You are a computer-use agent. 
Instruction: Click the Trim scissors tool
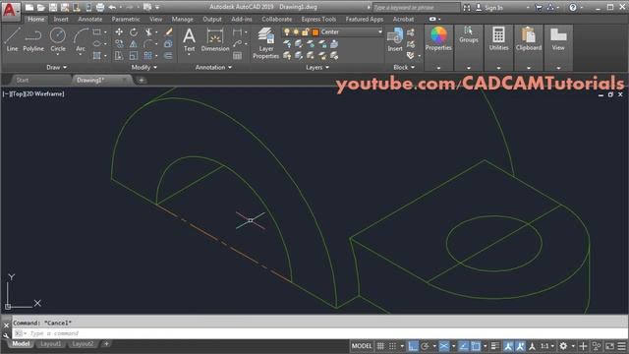point(148,32)
